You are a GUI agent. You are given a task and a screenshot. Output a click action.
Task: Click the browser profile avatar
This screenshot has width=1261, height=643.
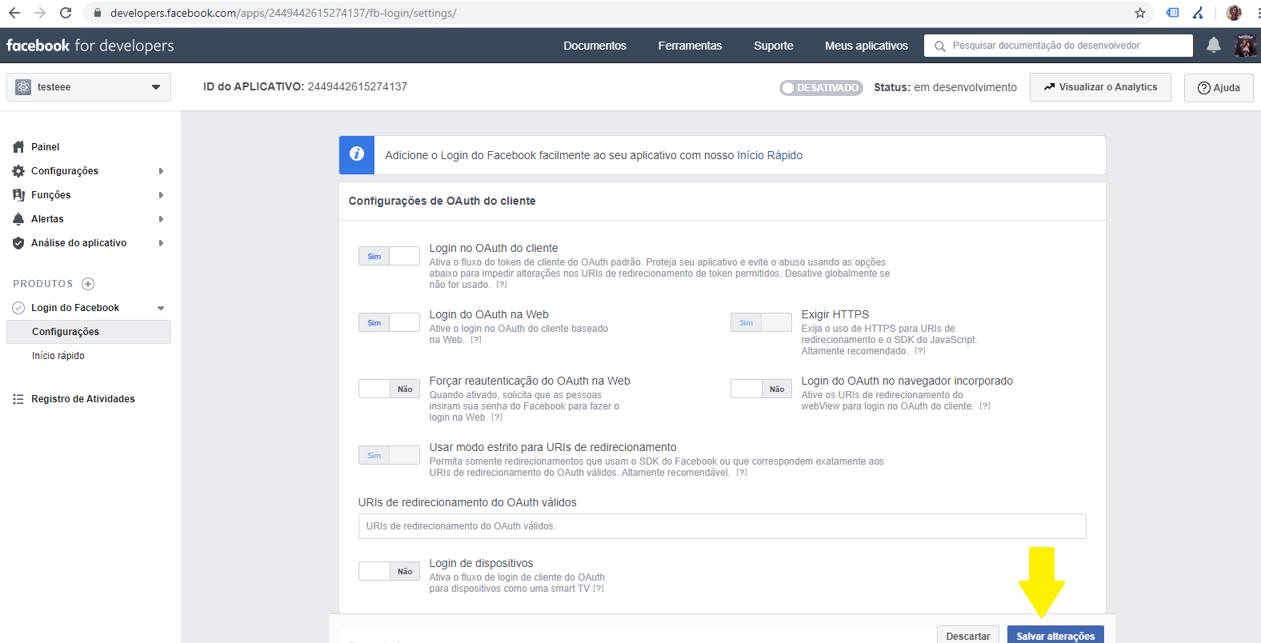[1234, 13]
